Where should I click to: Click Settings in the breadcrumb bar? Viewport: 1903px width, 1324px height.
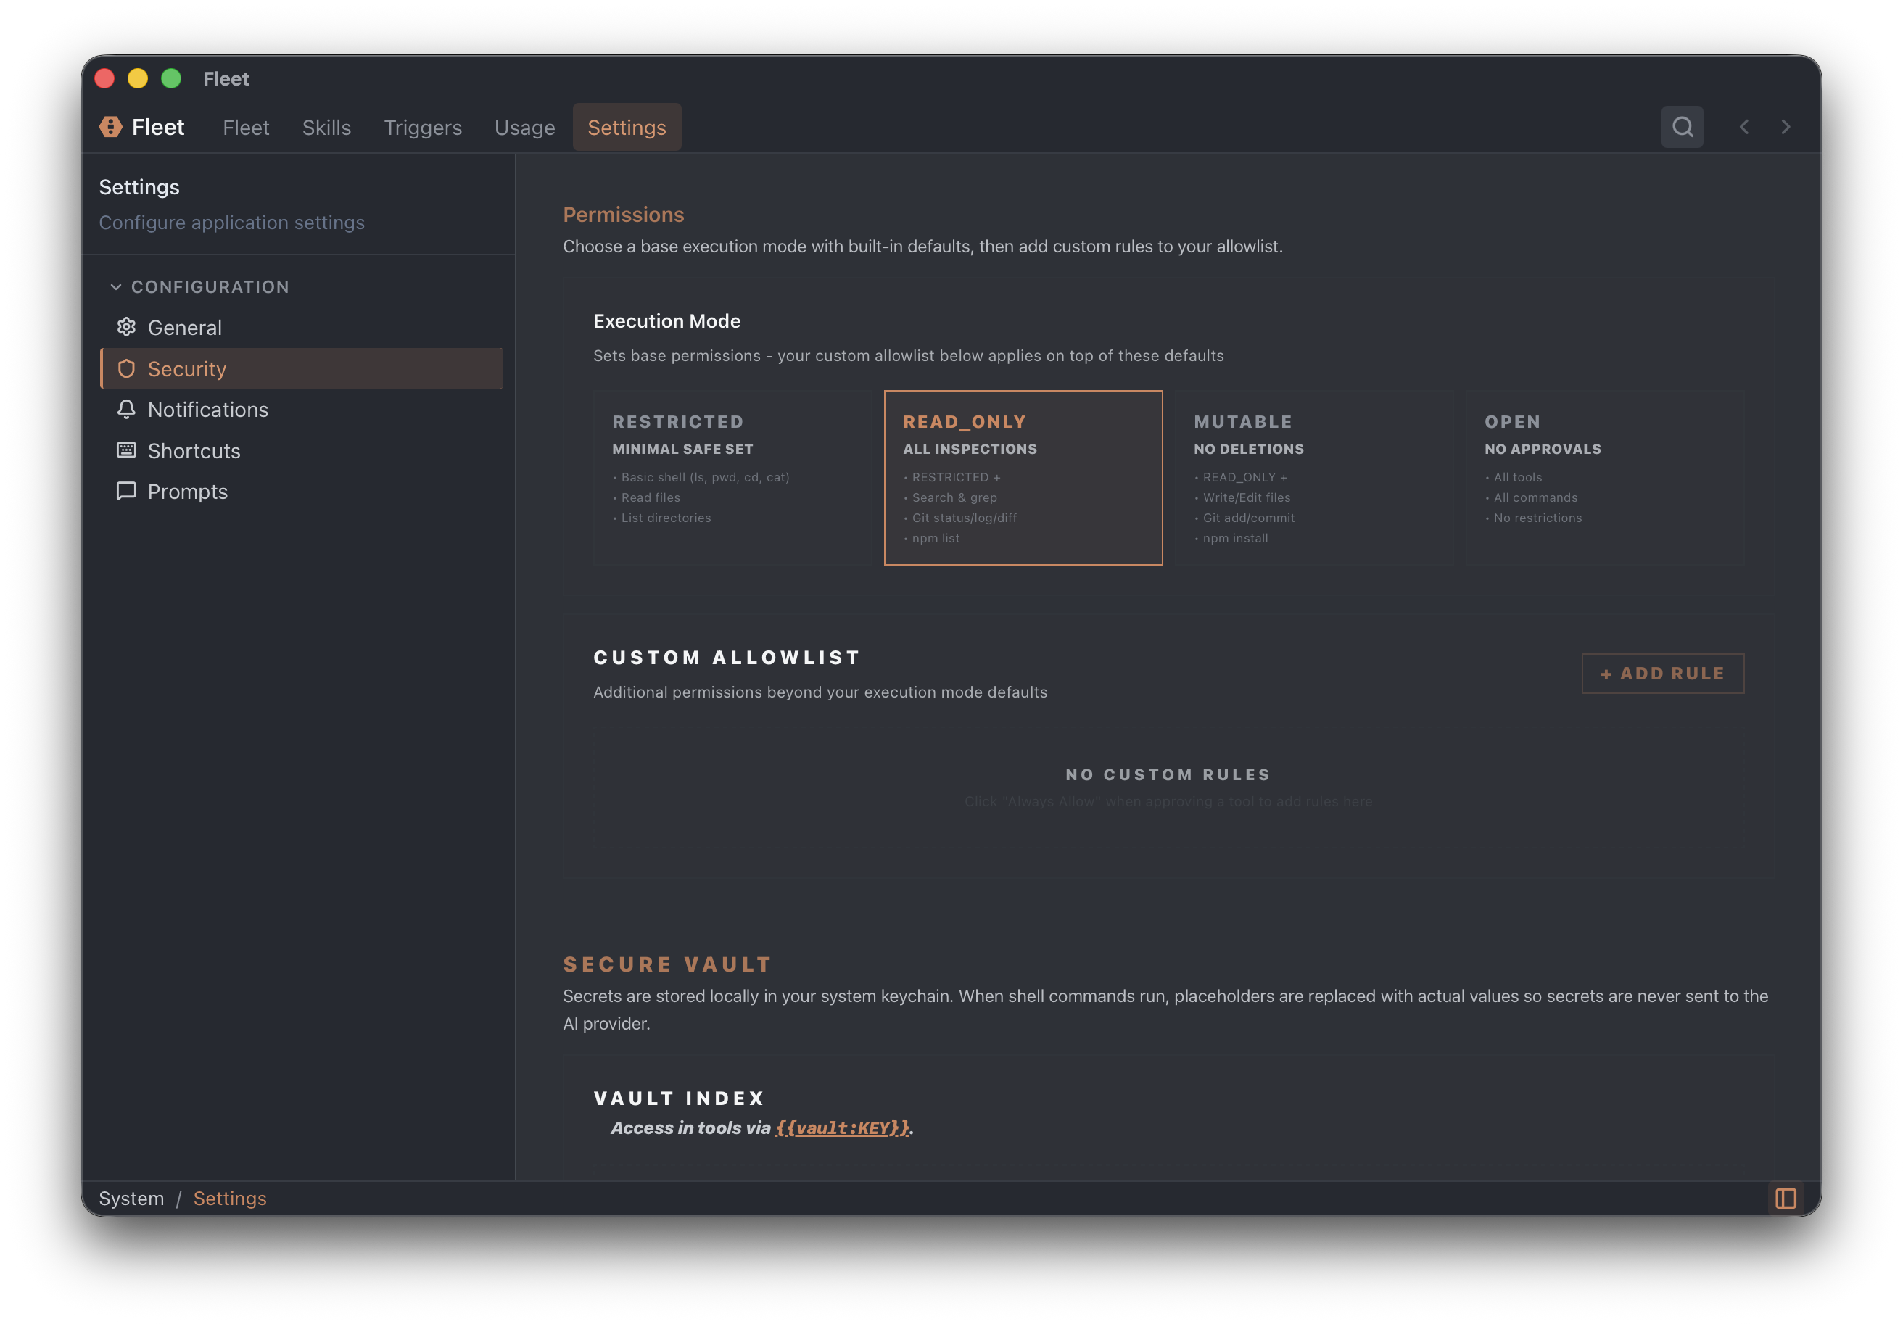[230, 1198]
